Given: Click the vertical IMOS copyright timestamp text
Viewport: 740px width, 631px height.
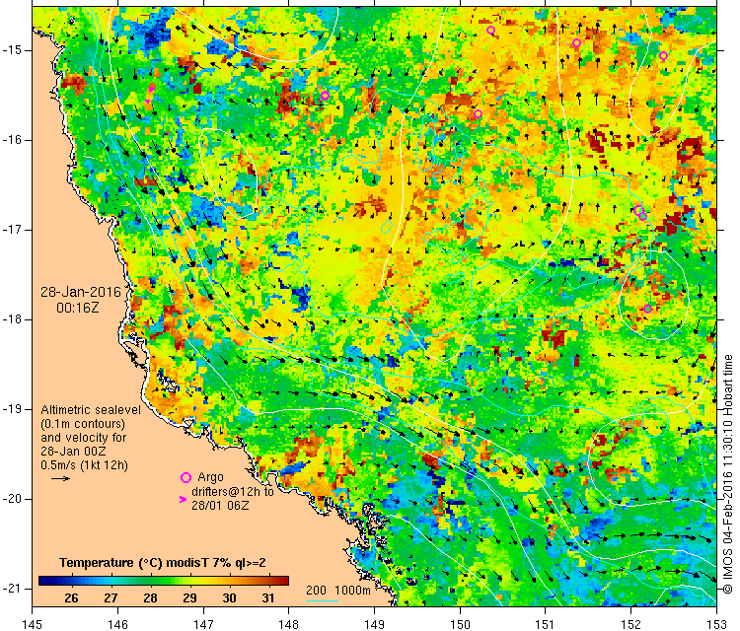Looking at the screenshot, I should pos(728,474).
